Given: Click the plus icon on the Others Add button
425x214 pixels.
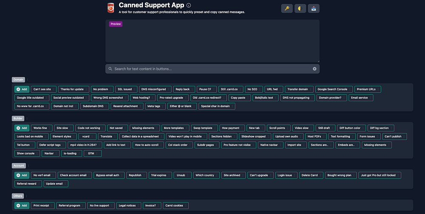Looking at the screenshot, I should click(18, 206).
